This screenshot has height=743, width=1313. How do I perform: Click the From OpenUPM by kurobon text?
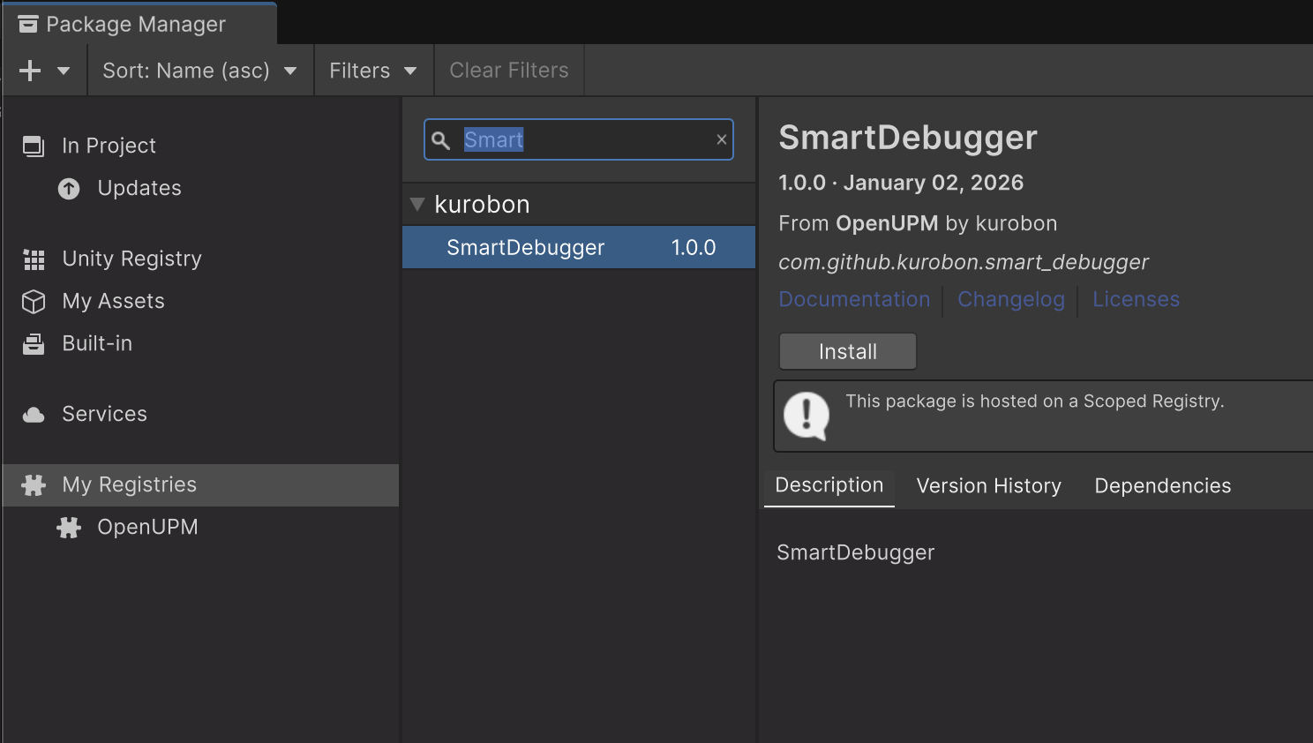click(918, 223)
